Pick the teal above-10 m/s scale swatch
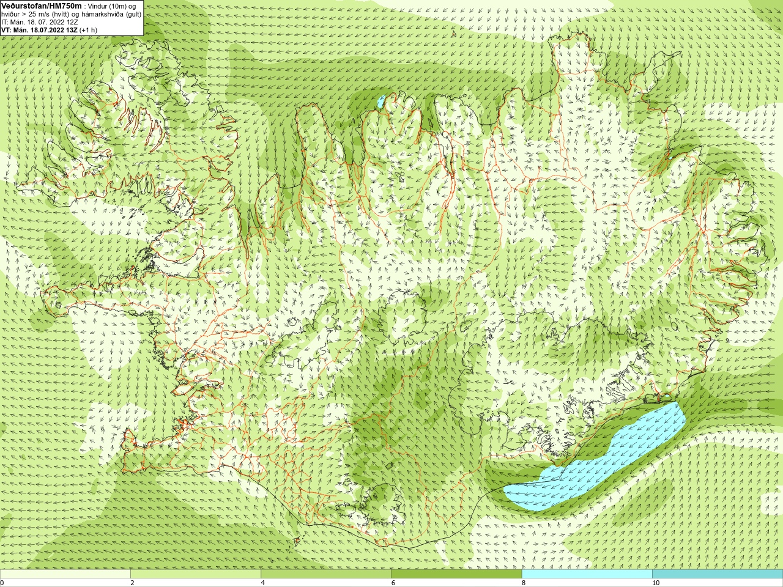This screenshot has width=783, height=587. click(717, 574)
